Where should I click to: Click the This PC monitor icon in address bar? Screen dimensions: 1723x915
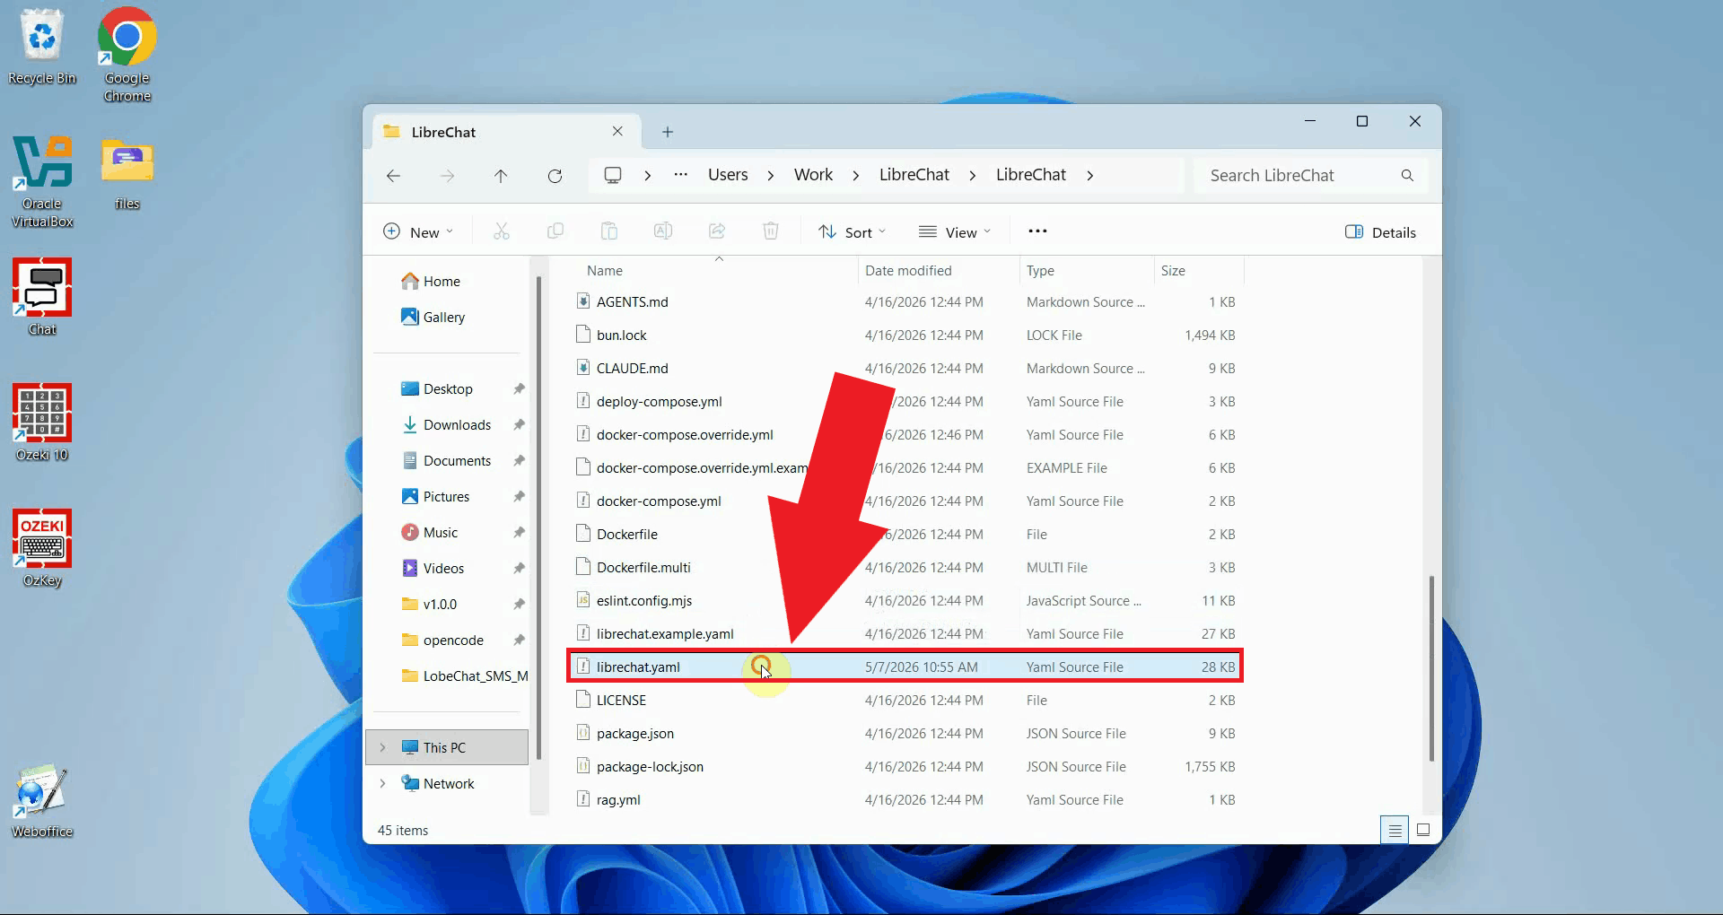(x=613, y=175)
